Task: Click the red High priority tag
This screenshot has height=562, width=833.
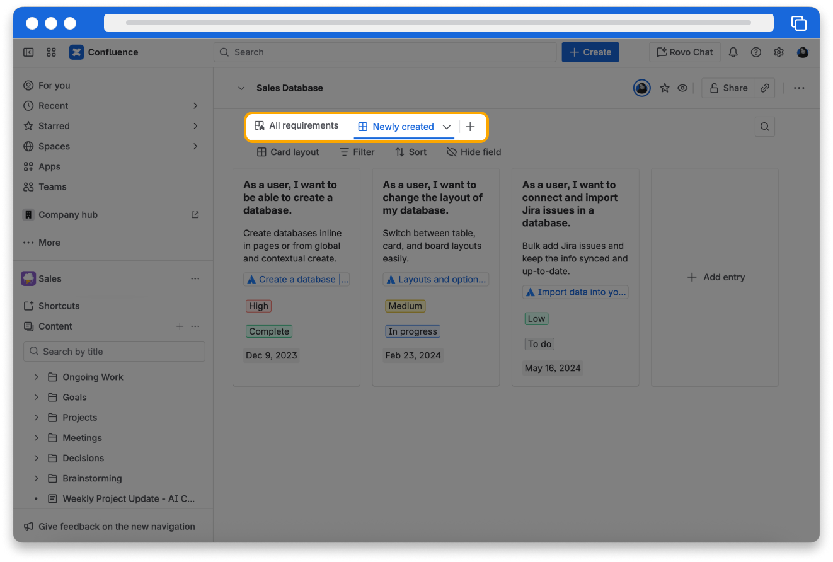Action: 258,306
